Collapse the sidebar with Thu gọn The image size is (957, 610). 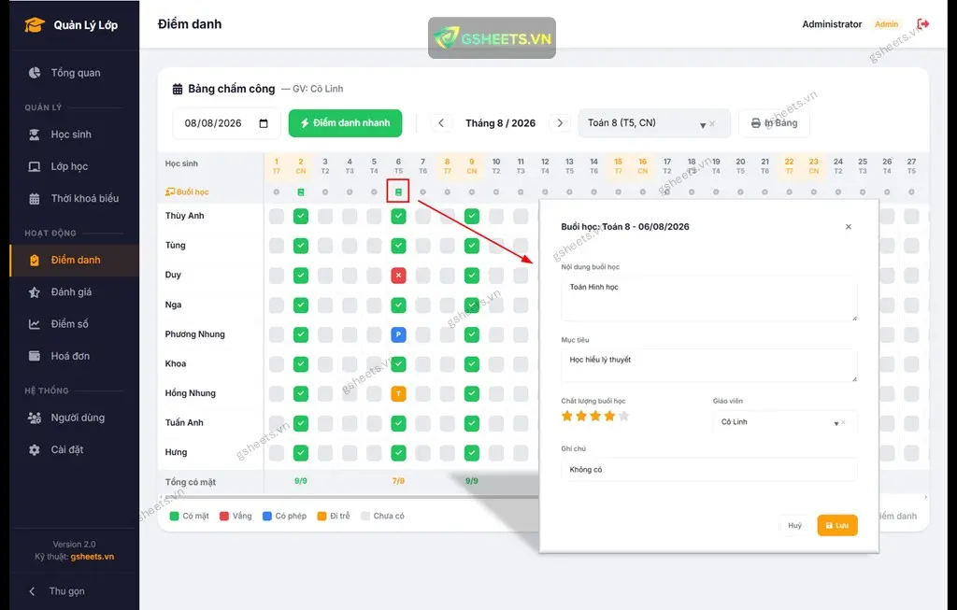coord(58,591)
